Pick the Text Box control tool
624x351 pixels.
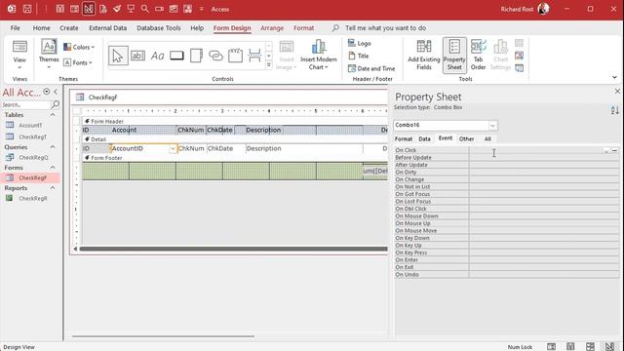137,56
